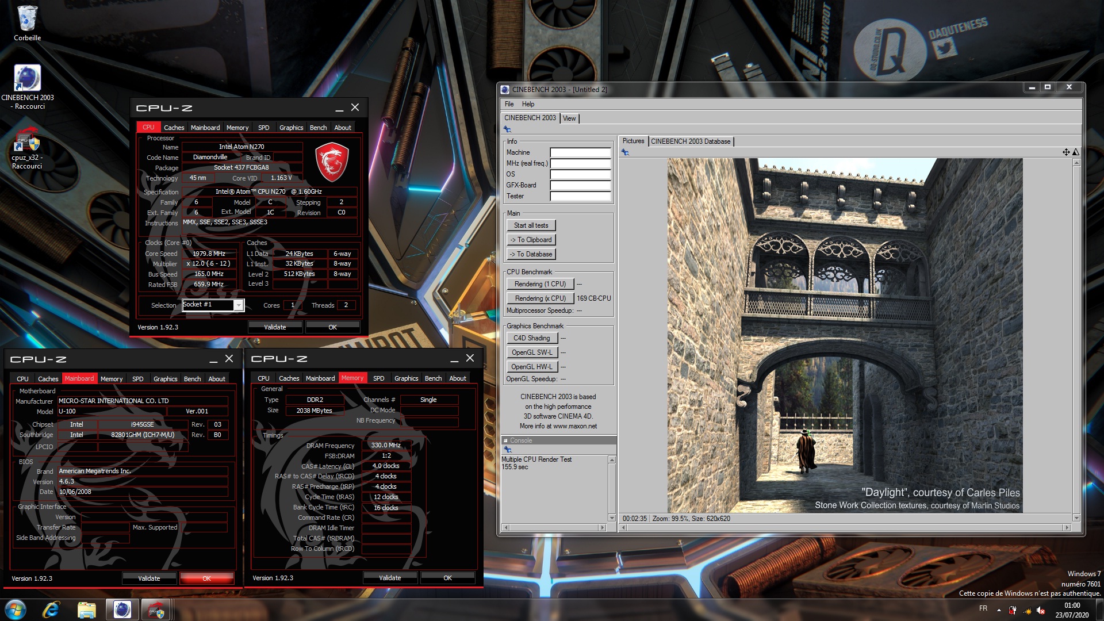Click the -> To Clipboard button
The image size is (1104, 621).
(531, 240)
